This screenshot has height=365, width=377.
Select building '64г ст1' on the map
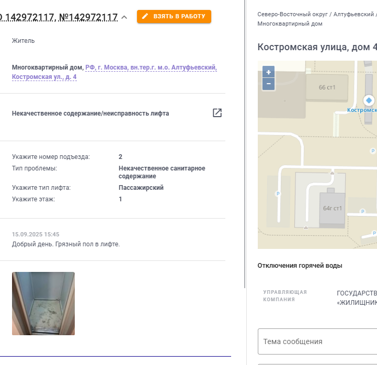click(x=332, y=209)
